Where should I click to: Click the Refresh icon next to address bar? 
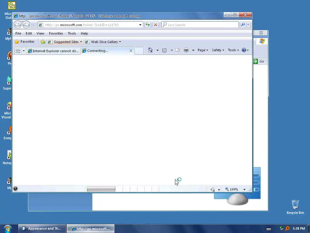[x=147, y=25]
